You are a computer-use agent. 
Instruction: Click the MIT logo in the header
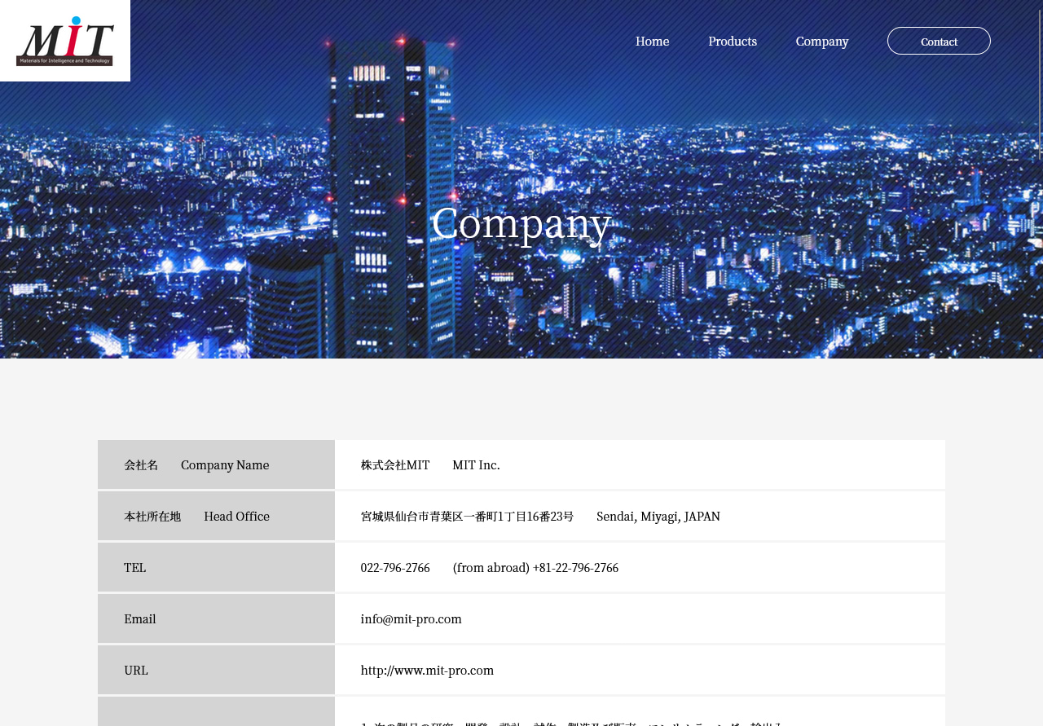pyautogui.click(x=65, y=41)
